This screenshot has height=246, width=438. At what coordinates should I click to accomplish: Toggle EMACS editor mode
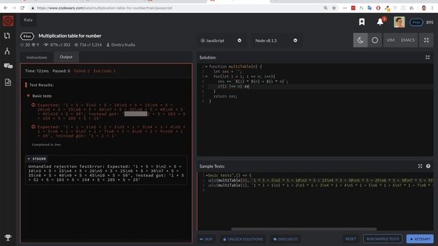(x=408, y=40)
